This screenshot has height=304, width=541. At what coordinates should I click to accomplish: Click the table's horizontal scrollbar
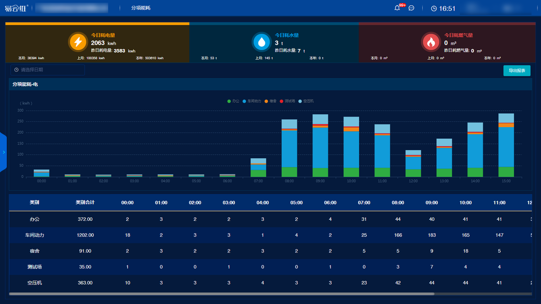click(x=220, y=294)
